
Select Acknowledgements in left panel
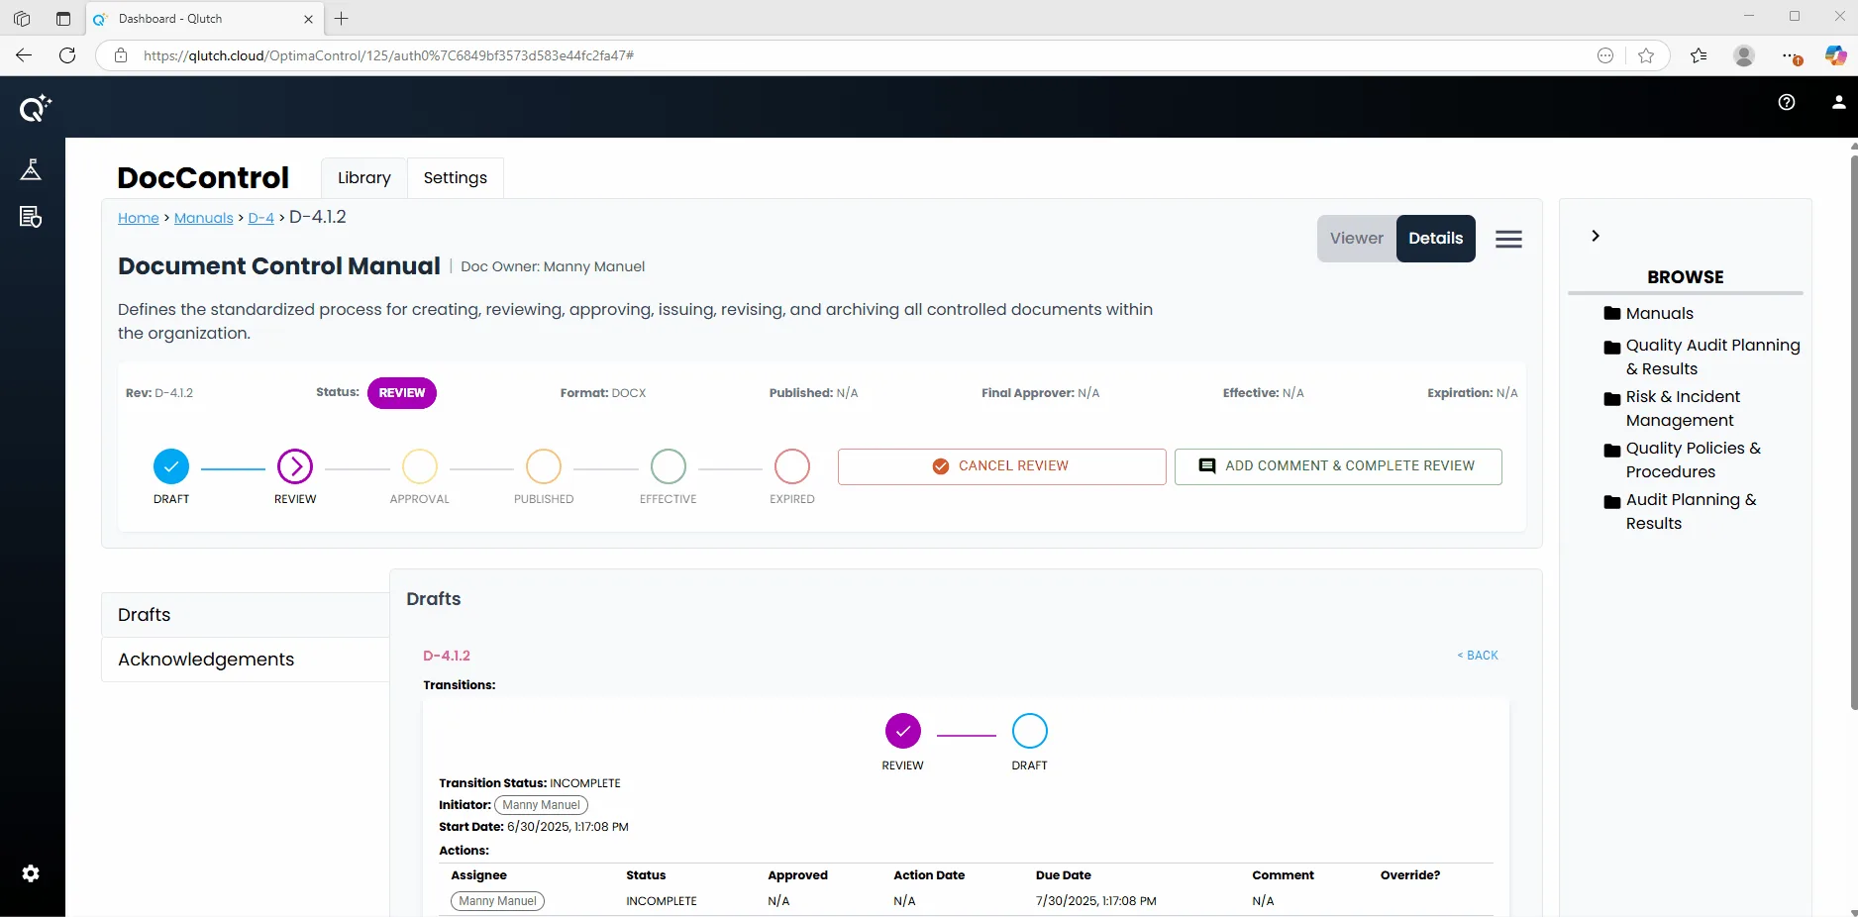pos(246,660)
